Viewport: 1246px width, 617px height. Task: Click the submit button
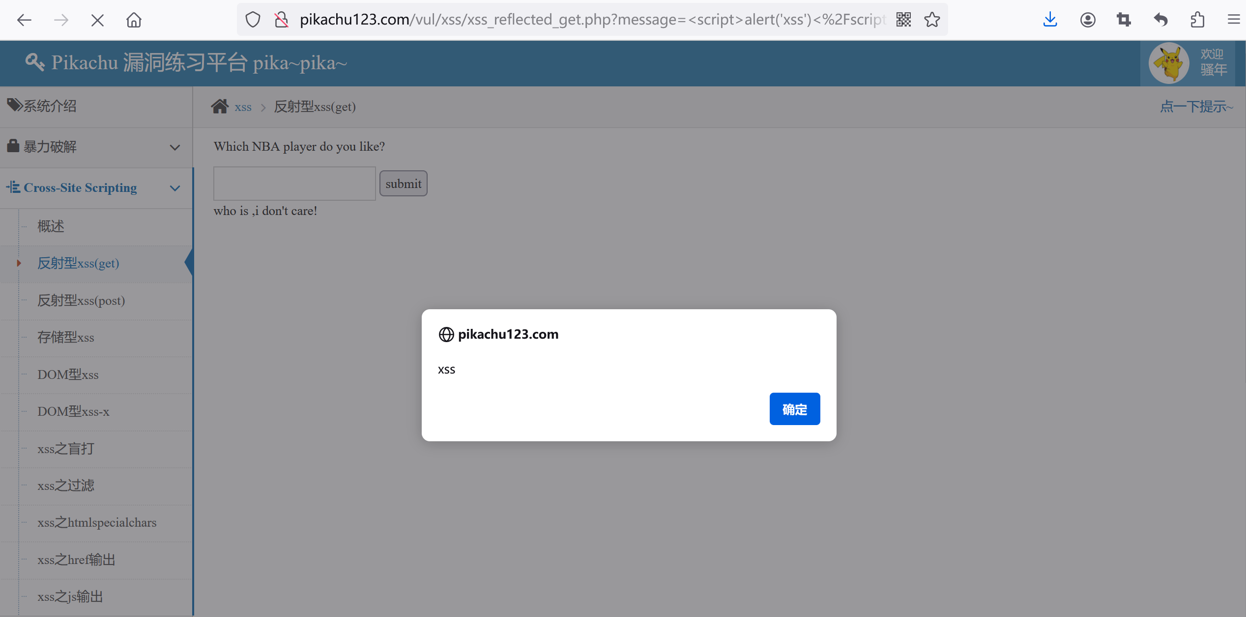pos(403,184)
